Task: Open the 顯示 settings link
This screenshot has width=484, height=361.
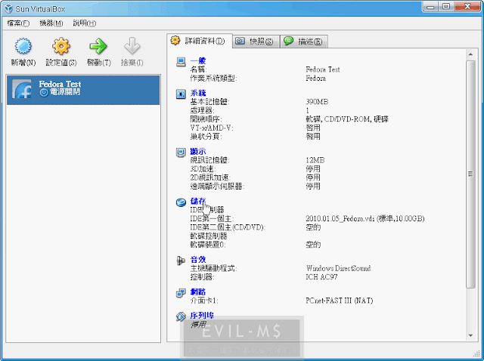Action: point(198,151)
